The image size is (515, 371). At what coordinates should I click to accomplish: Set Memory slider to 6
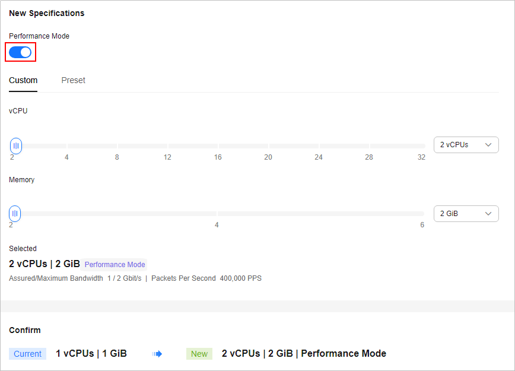[x=422, y=213]
